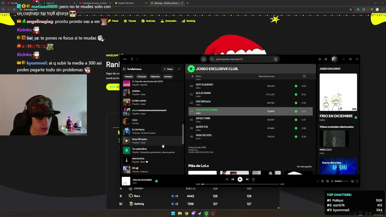Expand library to full view
Image resolution: width=386 pixels, height=217 pixels.
click(179, 69)
